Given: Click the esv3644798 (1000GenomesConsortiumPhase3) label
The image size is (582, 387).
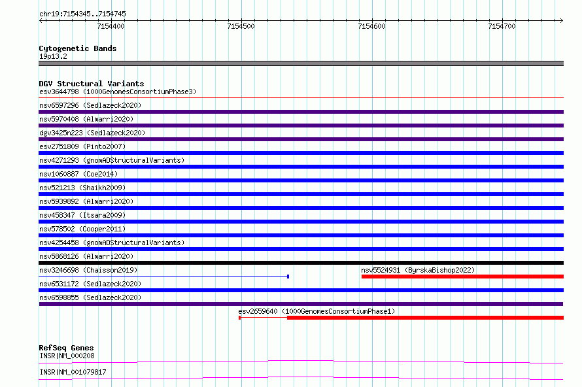Looking at the screenshot, I should click(118, 92).
